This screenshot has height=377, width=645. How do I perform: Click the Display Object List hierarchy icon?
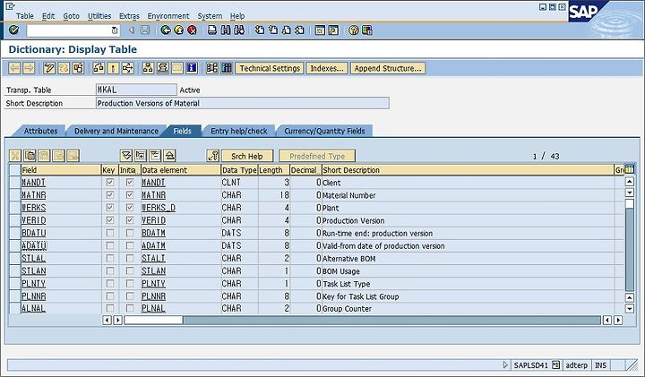tap(148, 68)
